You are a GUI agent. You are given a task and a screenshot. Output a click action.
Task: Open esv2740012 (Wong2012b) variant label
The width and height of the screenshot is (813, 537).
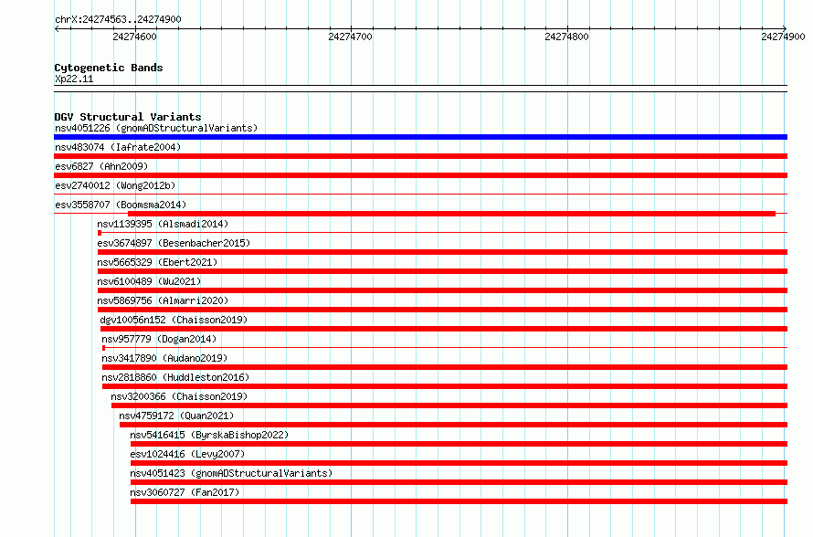(x=115, y=185)
